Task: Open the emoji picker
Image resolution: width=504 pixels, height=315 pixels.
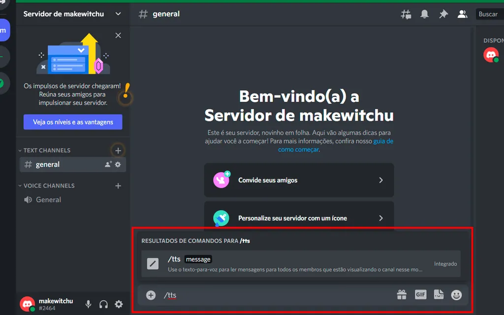Action: point(456,294)
